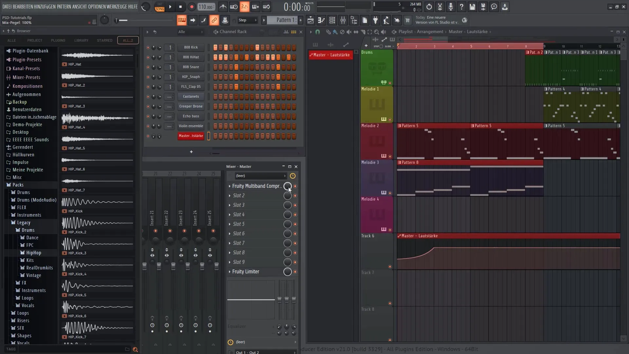Click the Record button
Viewport: 629px width, 354px height.
point(192,7)
